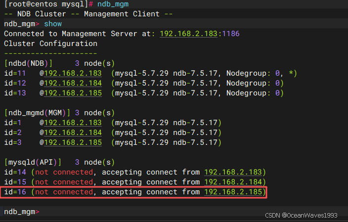Click the 'id=13' text
Viewport: 348px width, 222px height.
(15, 93)
